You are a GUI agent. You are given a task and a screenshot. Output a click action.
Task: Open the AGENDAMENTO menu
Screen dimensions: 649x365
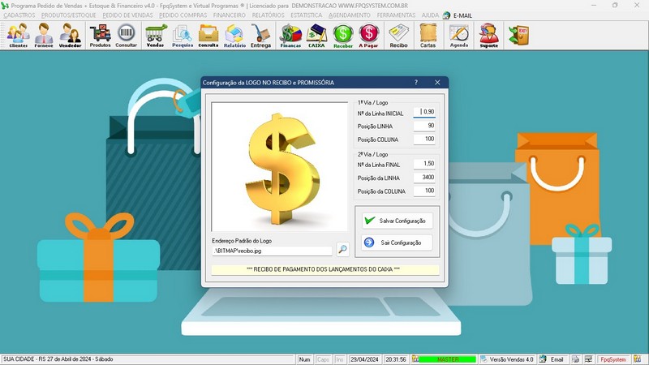(350, 15)
